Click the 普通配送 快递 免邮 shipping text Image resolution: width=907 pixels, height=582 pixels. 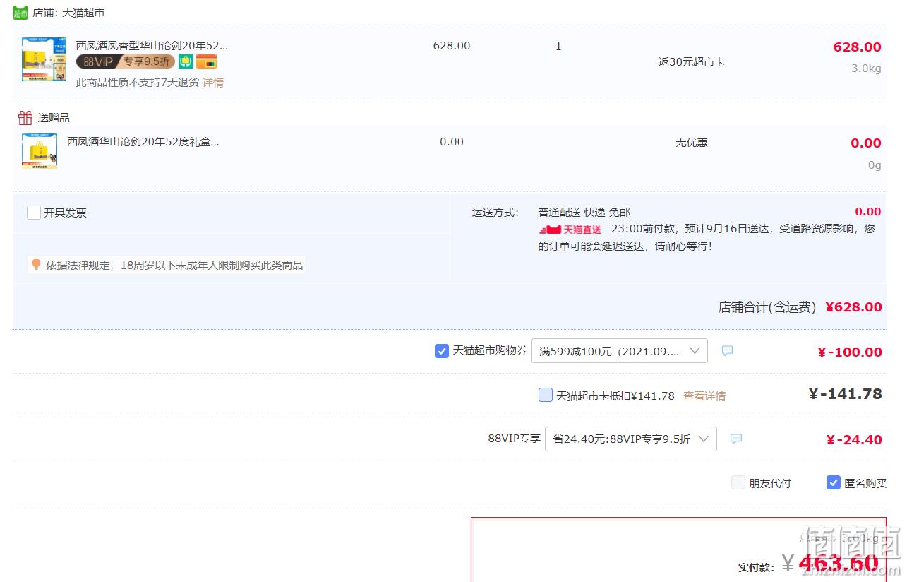click(x=584, y=213)
